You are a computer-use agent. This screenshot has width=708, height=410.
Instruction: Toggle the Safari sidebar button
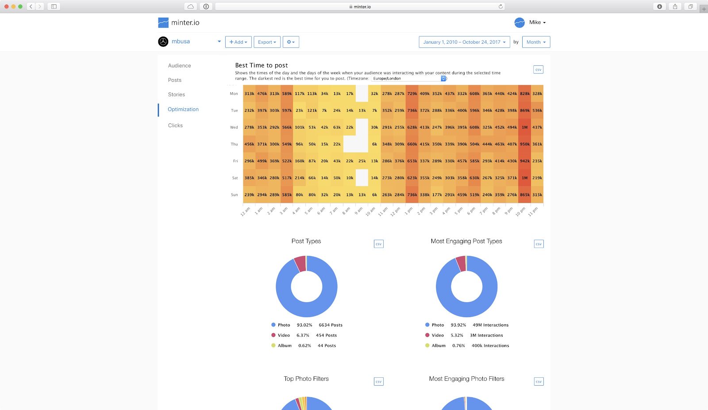click(54, 7)
